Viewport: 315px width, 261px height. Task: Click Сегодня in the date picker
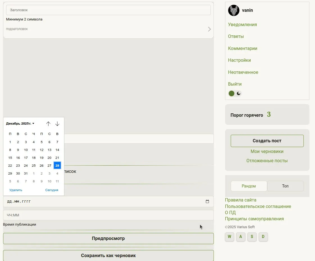(52, 190)
